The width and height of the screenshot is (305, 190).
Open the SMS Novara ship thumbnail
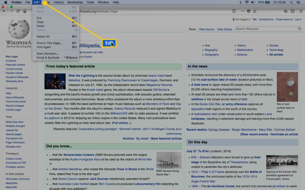169,160
